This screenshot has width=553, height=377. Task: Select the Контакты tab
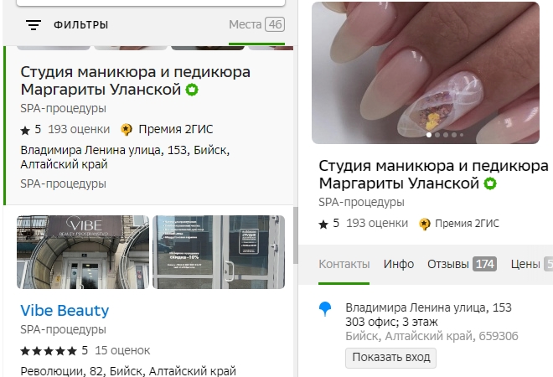click(x=344, y=264)
